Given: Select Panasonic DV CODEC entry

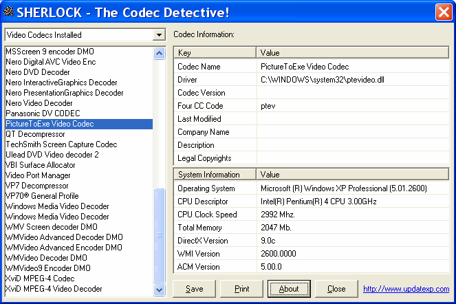Looking at the screenshot, I should click(x=43, y=113).
